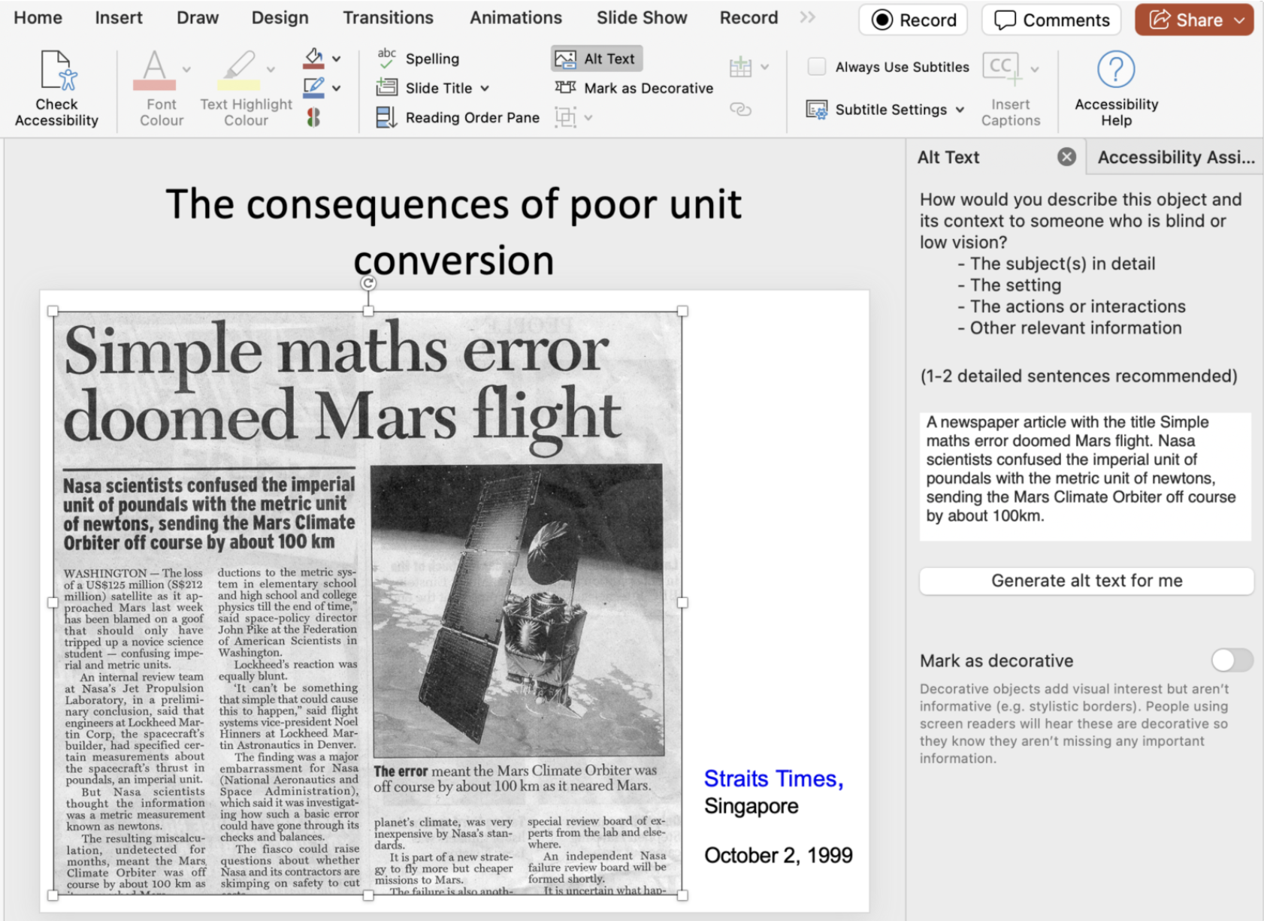Image resolution: width=1264 pixels, height=921 pixels.
Task: Click the hyperlink icon in the ribbon
Action: (x=741, y=110)
